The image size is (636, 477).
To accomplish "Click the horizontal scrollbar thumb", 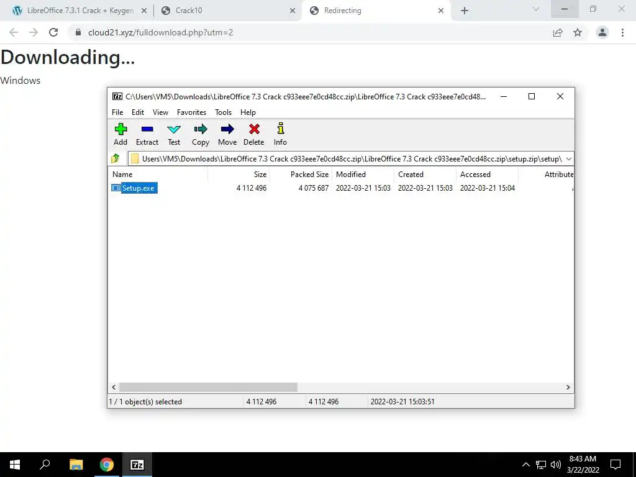I will (208, 388).
